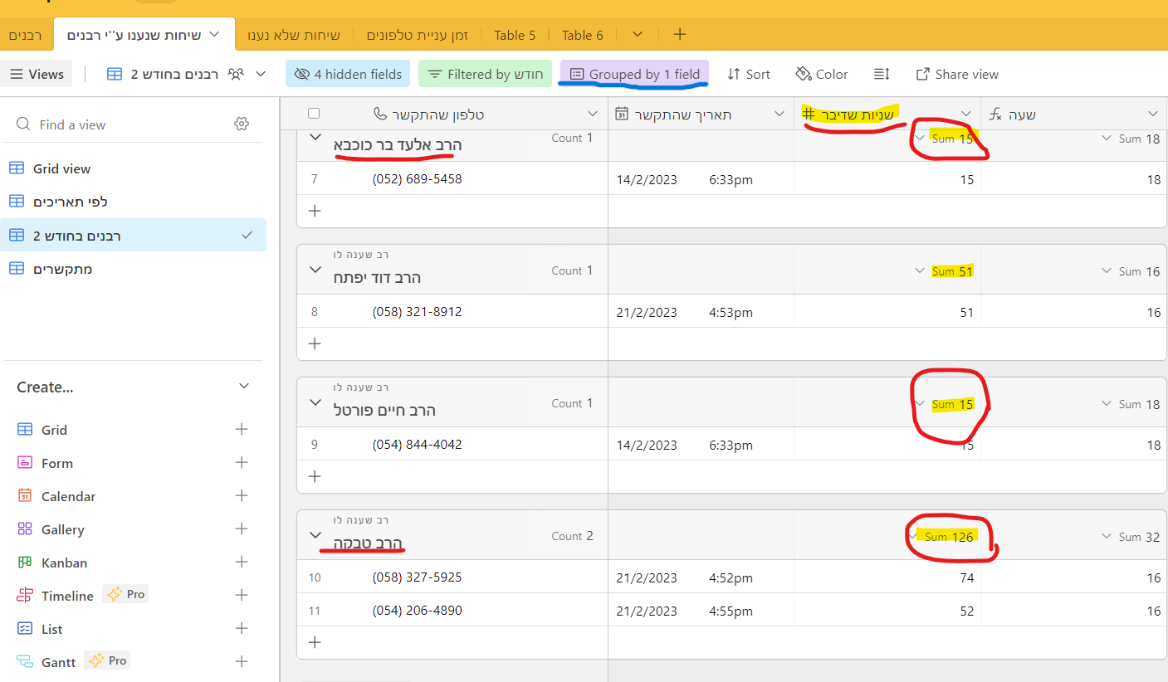This screenshot has width=1168, height=682.
Task: Add a record under הרב חיים פורטל group
Action: (315, 476)
